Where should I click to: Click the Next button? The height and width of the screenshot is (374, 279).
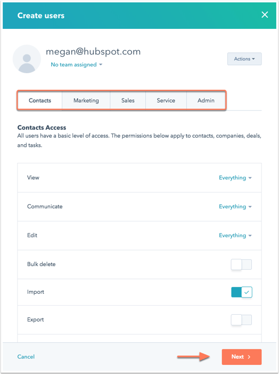(241, 357)
